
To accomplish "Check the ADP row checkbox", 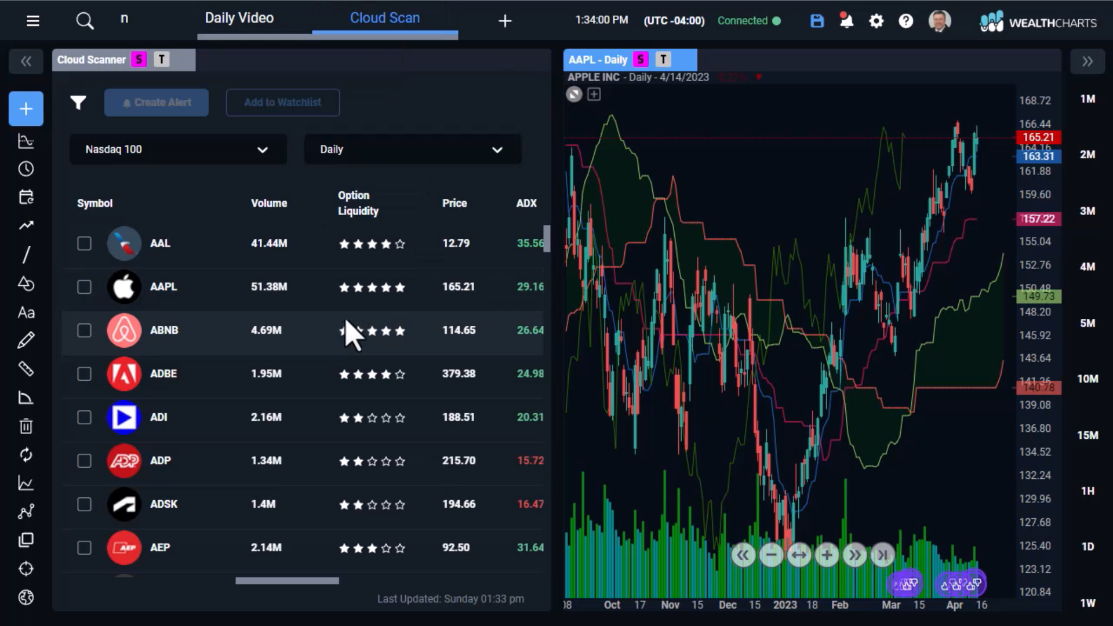I will (85, 461).
